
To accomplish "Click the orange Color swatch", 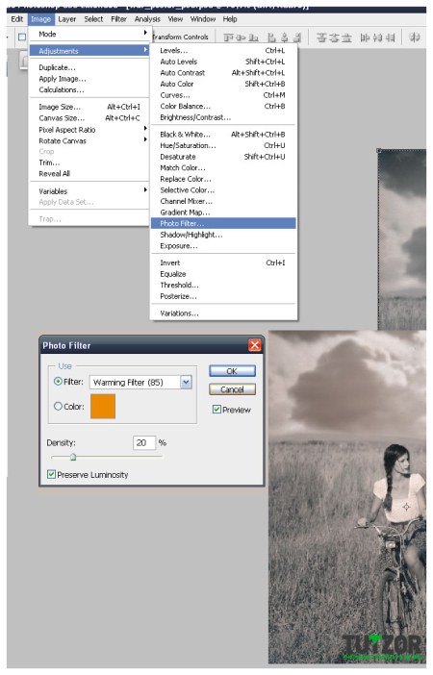I will click(103, 406).
